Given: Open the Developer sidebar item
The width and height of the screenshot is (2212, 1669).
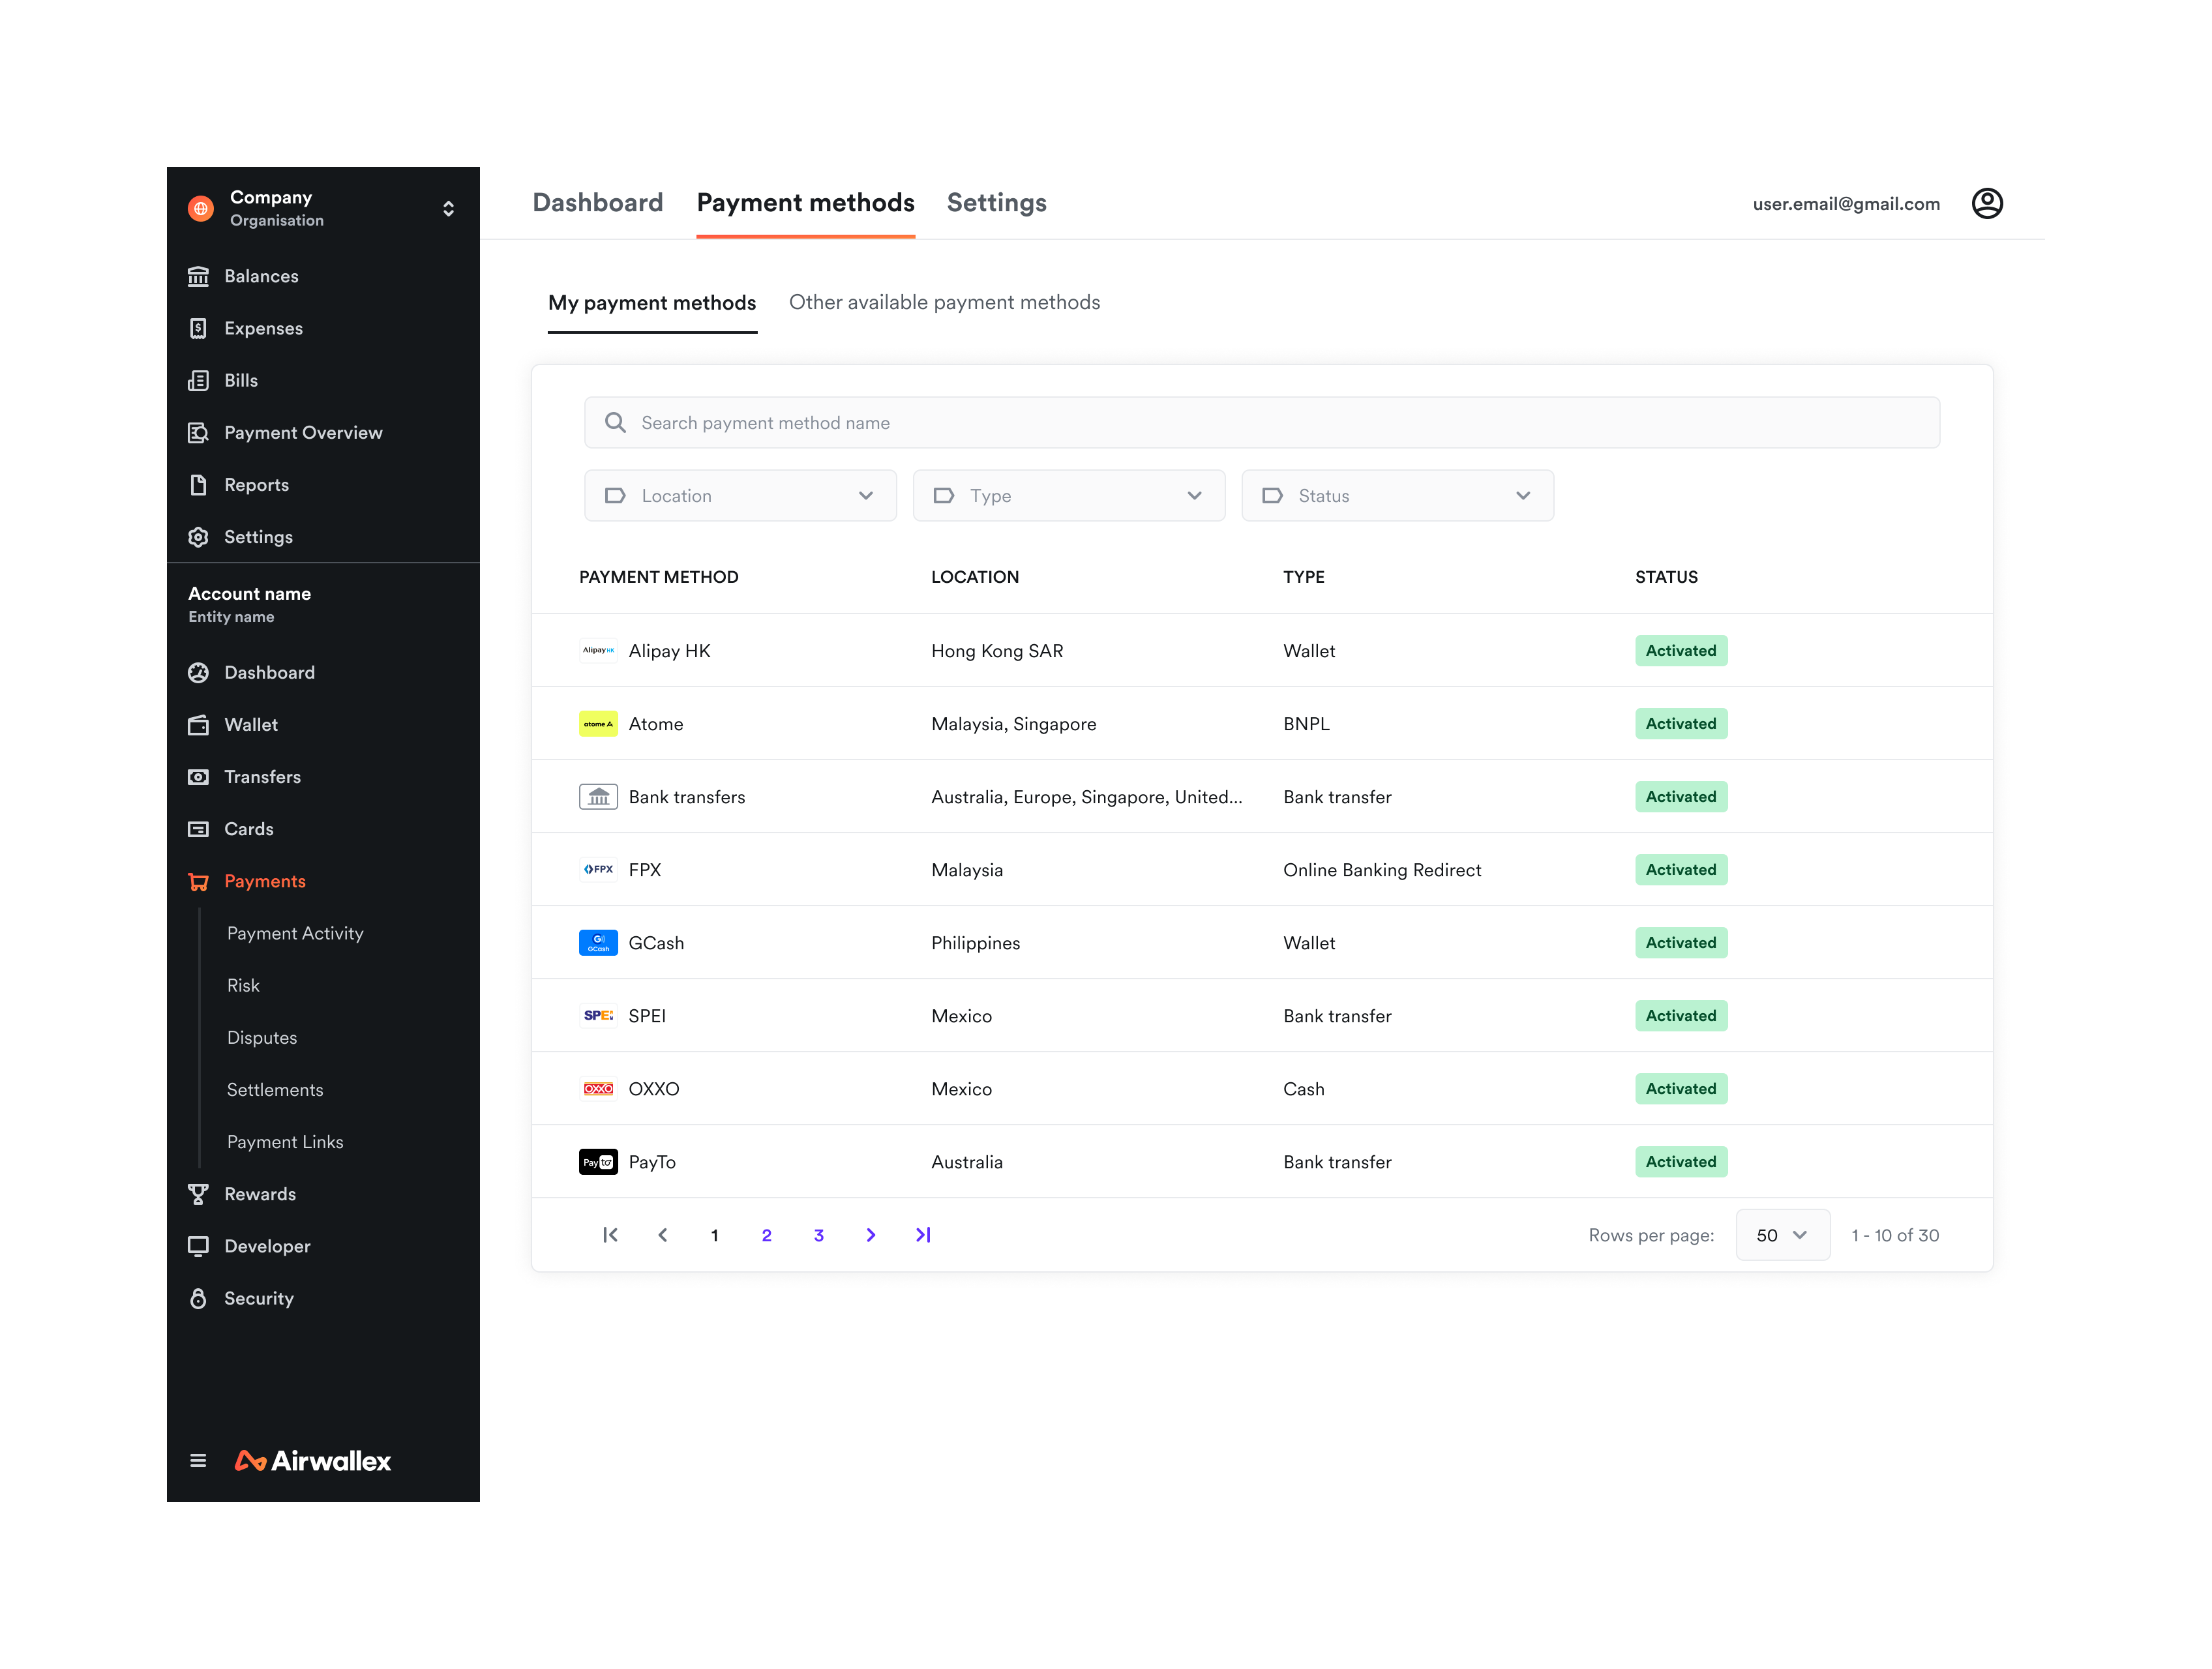Looking at the screenshot, I should (x=267, y=1246).
